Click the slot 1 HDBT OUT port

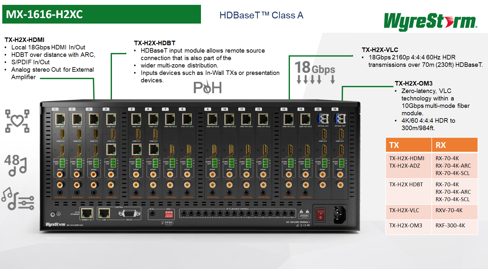pos(60,119)
